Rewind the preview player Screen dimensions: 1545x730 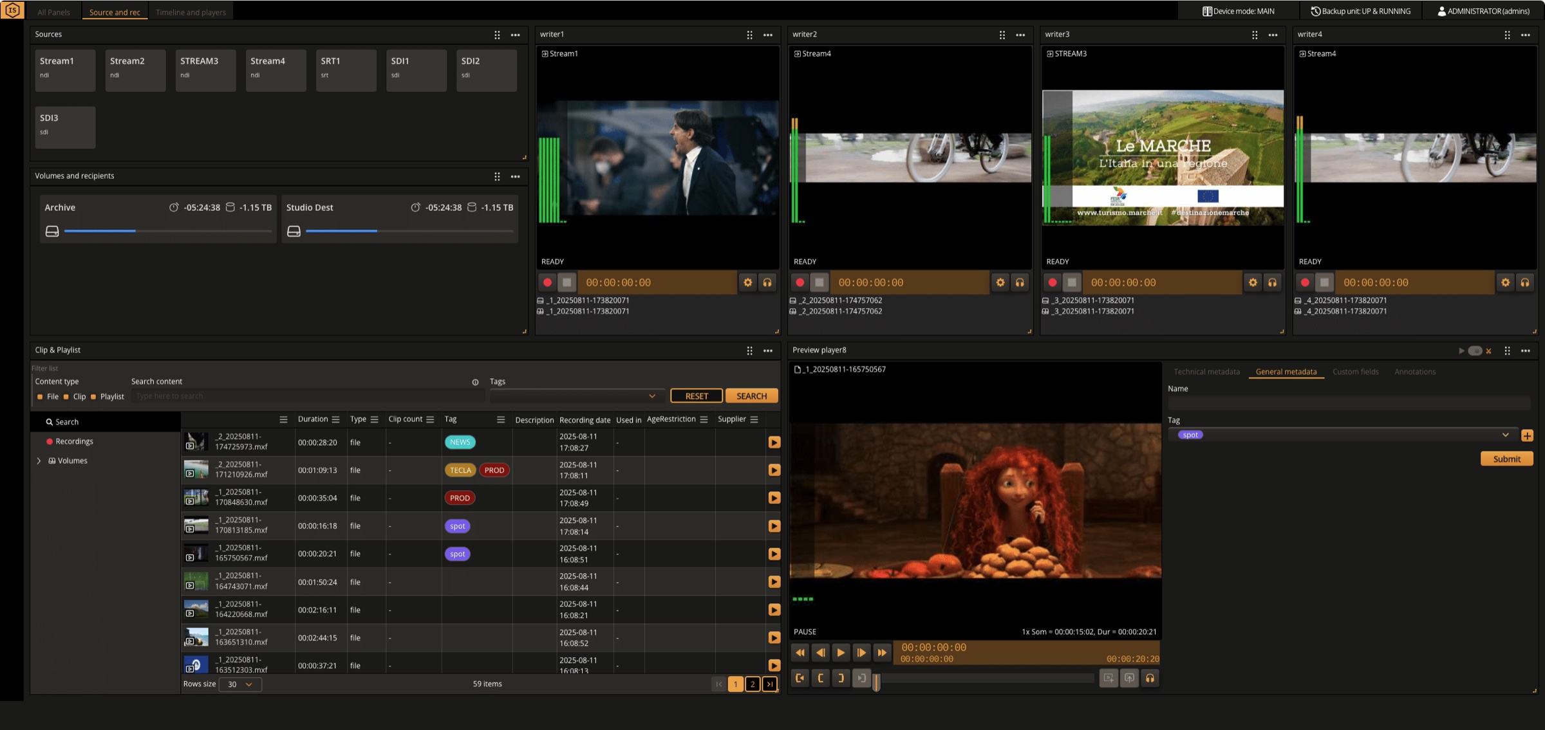point(800,653)
